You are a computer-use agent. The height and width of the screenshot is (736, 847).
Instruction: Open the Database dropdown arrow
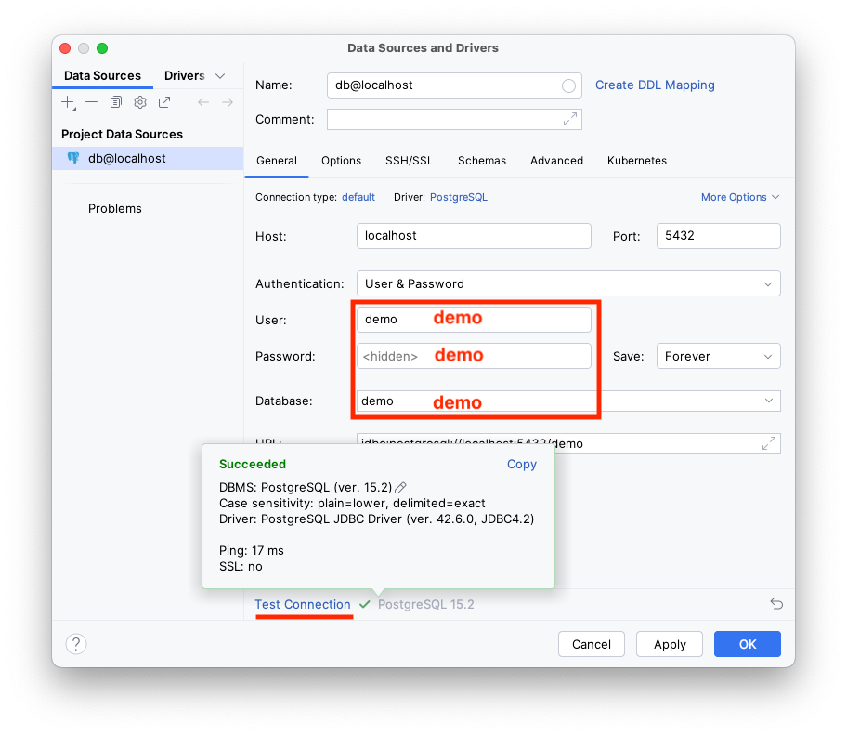769,401
